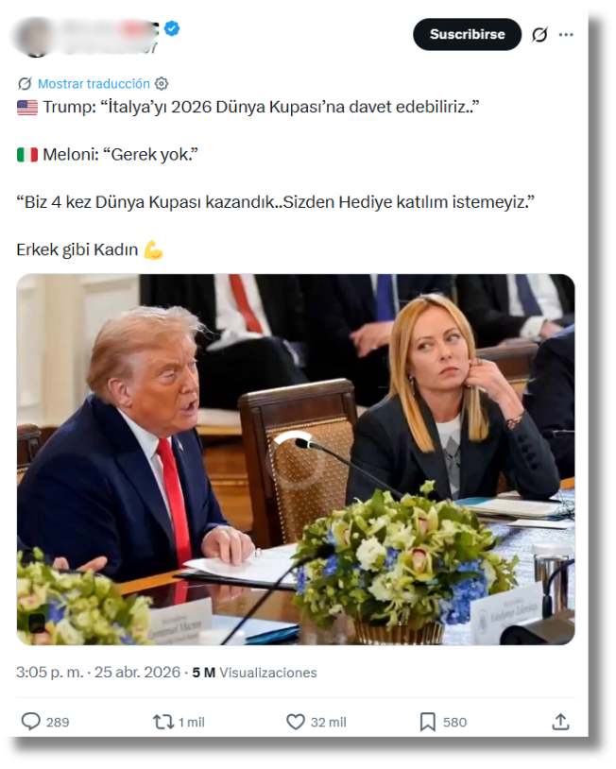Open the three-dot more options menu
This screenshot has height=769, width=616.
pos(566,35)
